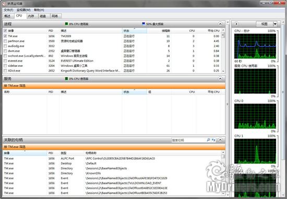
Task: Select the TM.exe process row name
Action: (x=13, y=36)
